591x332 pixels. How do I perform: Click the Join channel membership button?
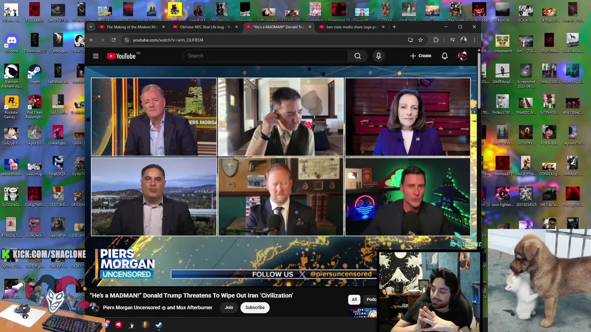click(229, 308)
